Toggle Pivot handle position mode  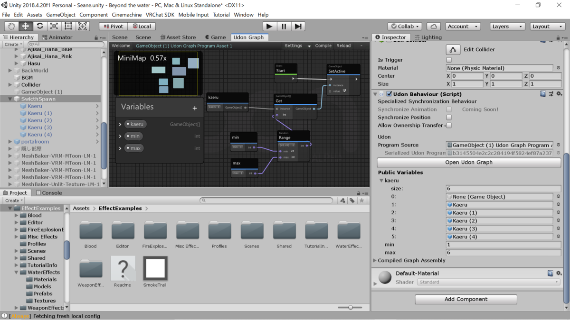click(113, 26)
